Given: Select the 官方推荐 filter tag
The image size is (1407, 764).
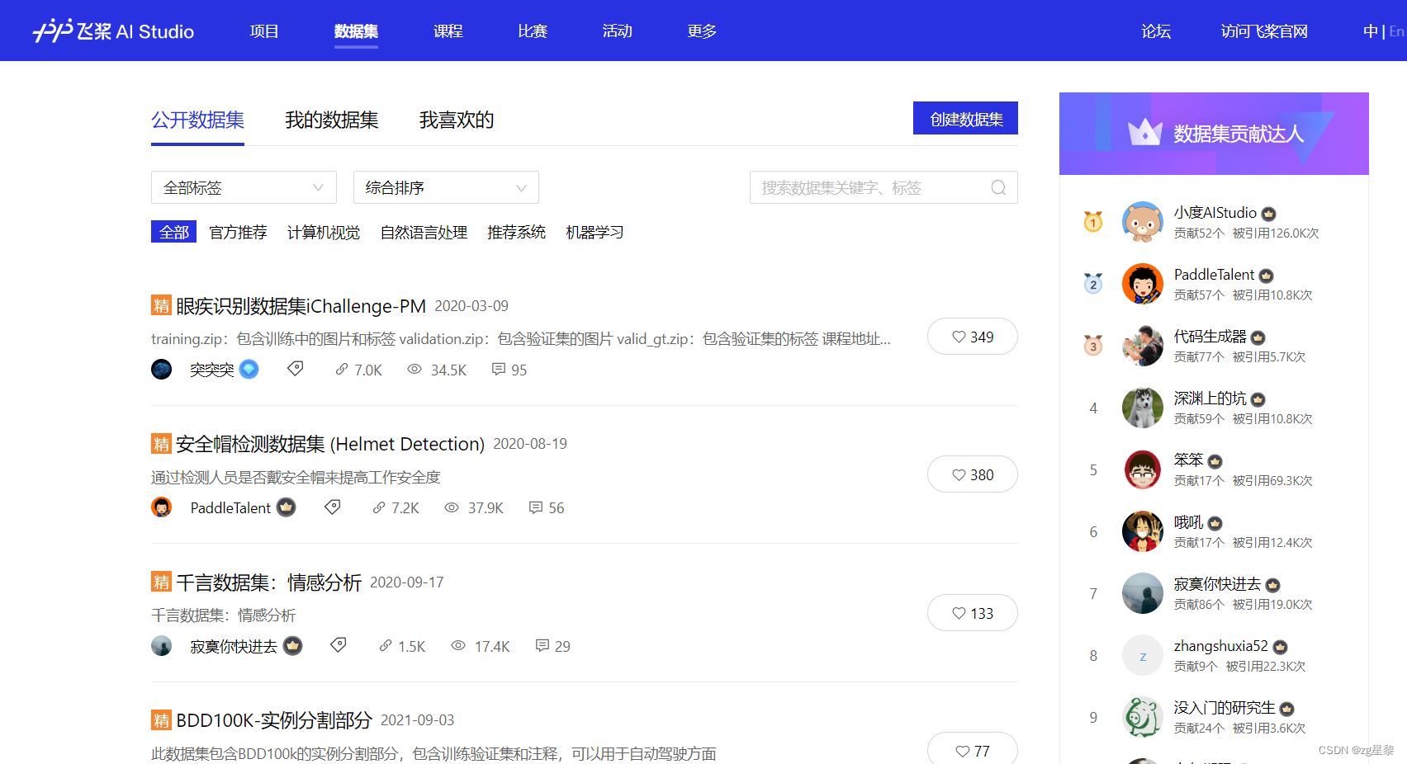Looking at the screenshot, I should point(238,232).
